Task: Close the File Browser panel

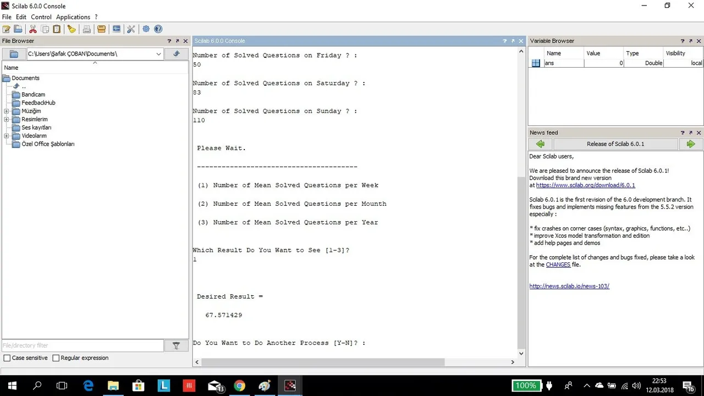Action: point(185,41)
